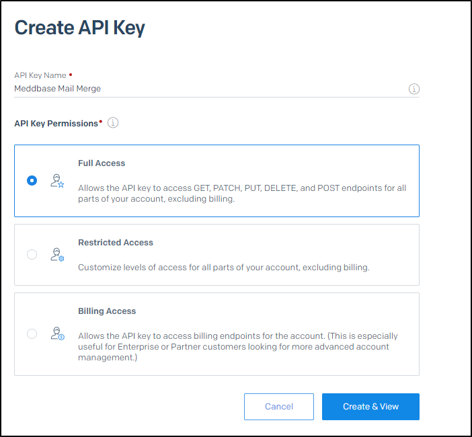Select the Full Access radio button
472x437 pixels.
(x=32, y=181)
